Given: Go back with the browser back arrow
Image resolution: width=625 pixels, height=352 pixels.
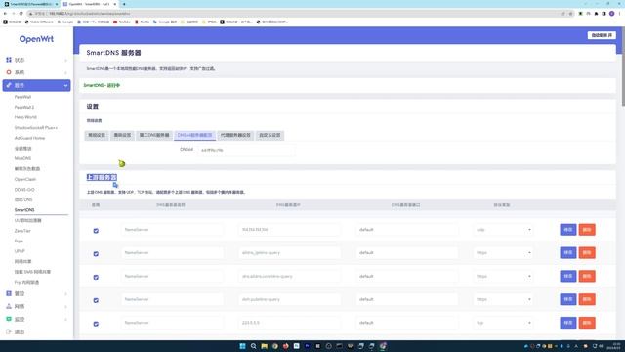Looking at the screenshot, I should (5, 13).
